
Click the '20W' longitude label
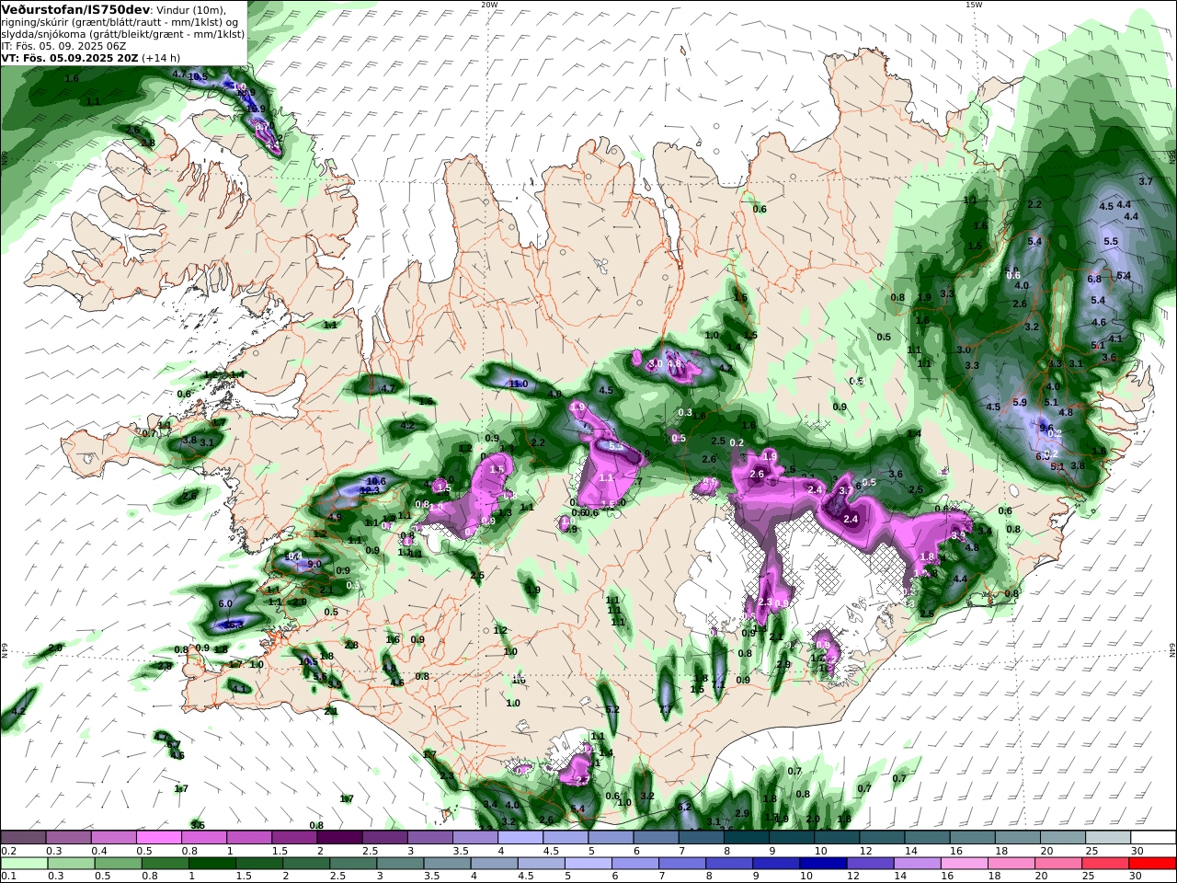click(x=489, y=5)
